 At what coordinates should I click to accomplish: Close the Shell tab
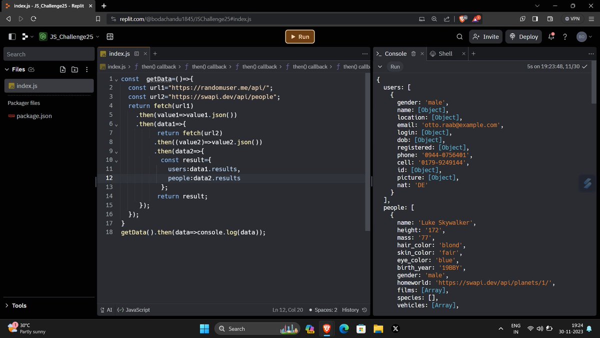point(464,54)
